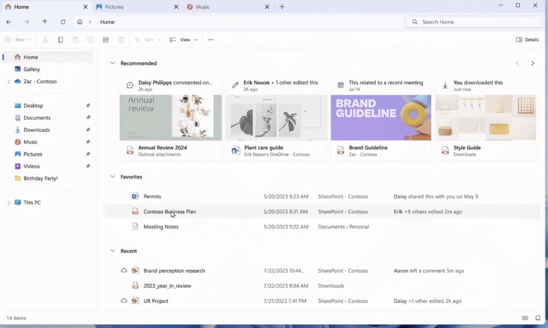Open the Sort options icon
The width and height of the screenshot is (548, 328).
click(x=147, y=39)
